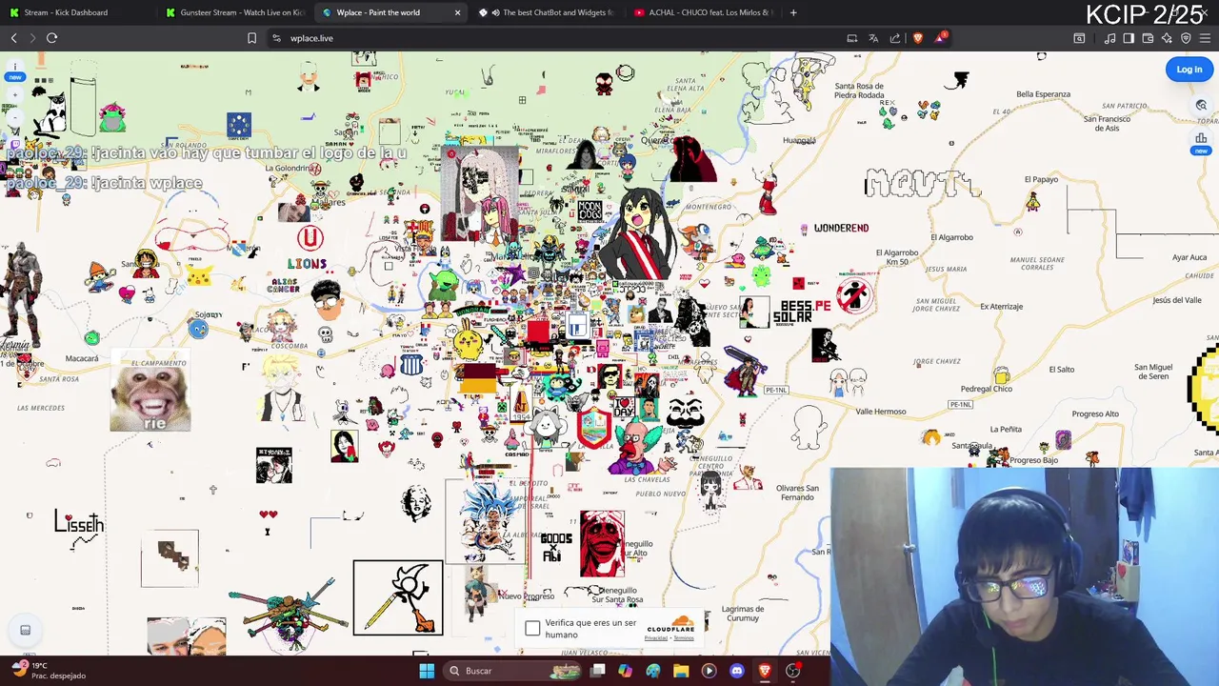1219x686 pixels.
Task: Switch to the best ChatBot and Widgets tab
Action: (548, 12)
